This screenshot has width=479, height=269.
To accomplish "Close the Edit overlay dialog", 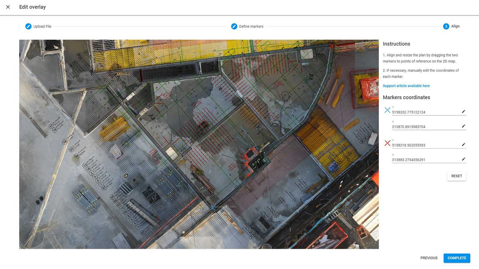I will point(8,7).
